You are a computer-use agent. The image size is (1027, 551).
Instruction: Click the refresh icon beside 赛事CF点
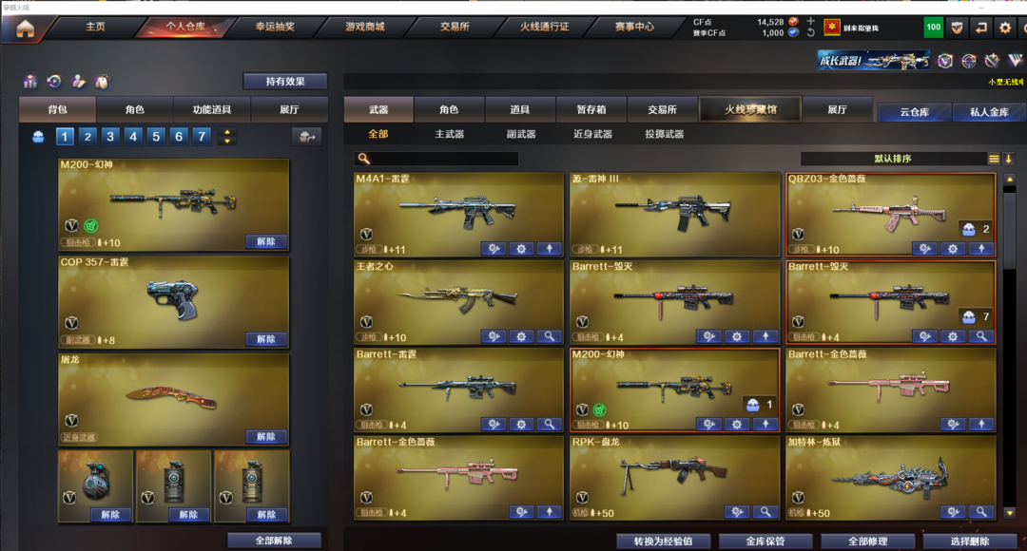pyautogui.click(x=810, y=32)
